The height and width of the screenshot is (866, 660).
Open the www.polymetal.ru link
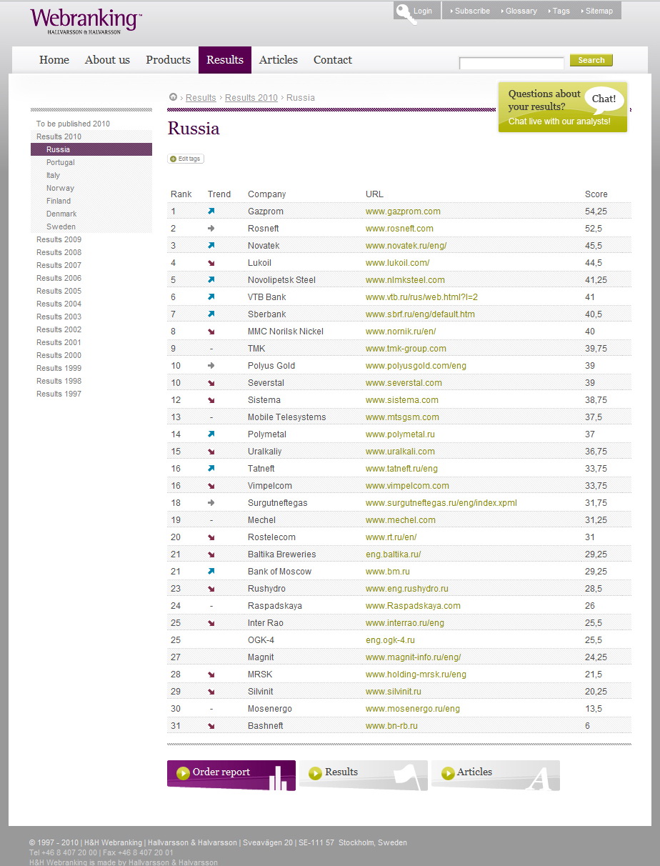coord(400,434)
